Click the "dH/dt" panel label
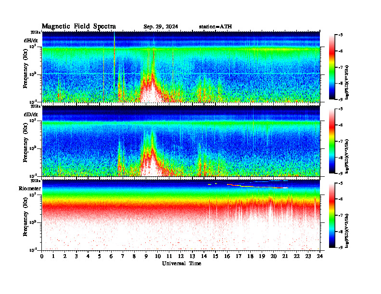381x294 pixels. tap(31, 40)
